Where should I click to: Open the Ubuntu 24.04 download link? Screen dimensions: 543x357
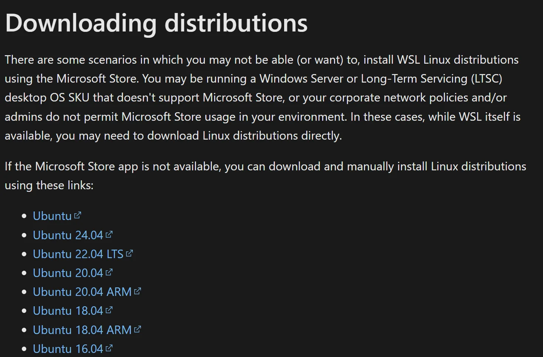(x=68, y=235)
